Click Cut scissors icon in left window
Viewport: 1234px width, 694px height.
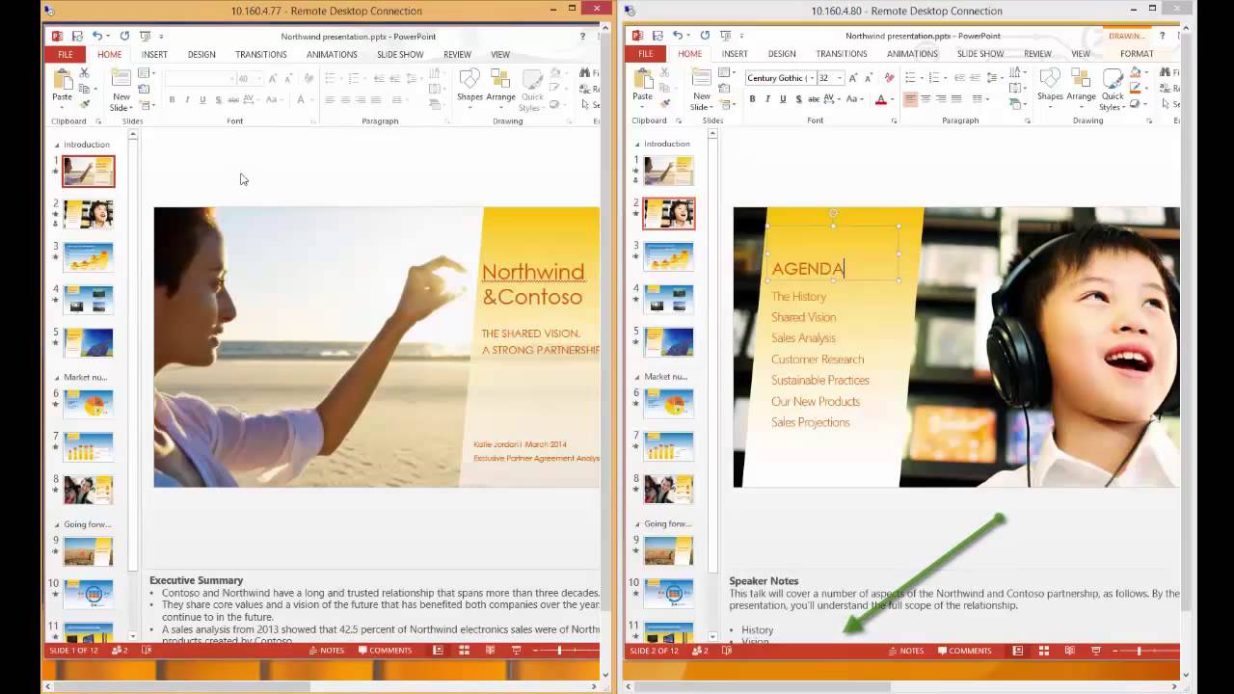coord(85,73)
